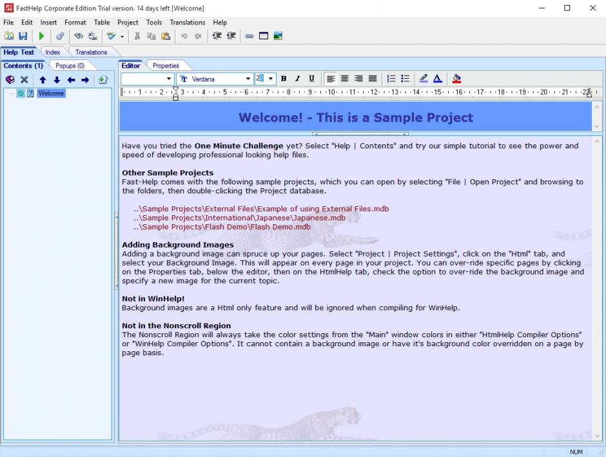
Task: Open a project with the folder icon
Action: tap(9, 36)
